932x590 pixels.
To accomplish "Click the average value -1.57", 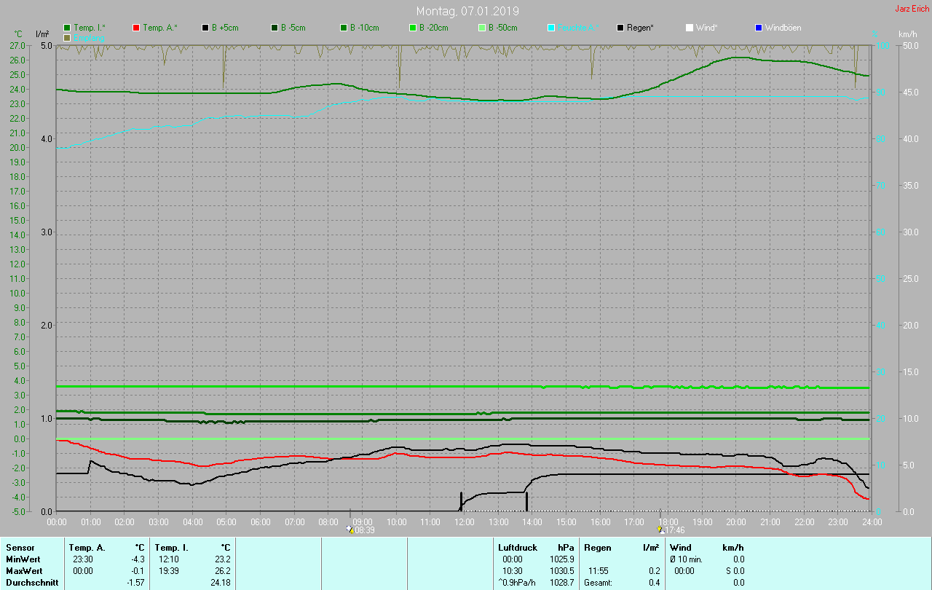I will 135,582.
